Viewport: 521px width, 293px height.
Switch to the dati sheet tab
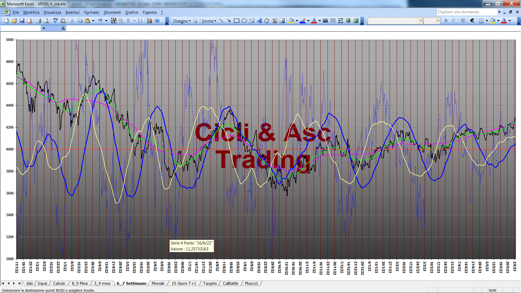click(29, 284)
